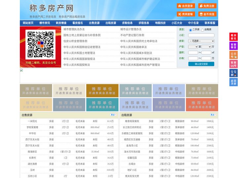
Task: Open the 中华人民共和国继承法 link
Action: coord(134,47)
